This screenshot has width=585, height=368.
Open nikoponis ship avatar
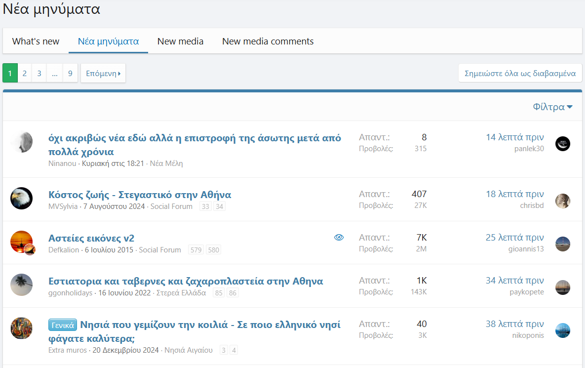(562, 330)
